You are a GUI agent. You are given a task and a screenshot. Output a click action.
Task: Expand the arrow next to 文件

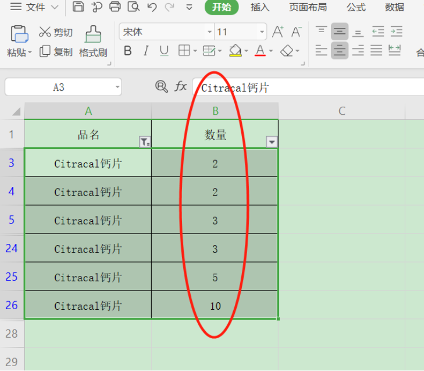[55, 8]
